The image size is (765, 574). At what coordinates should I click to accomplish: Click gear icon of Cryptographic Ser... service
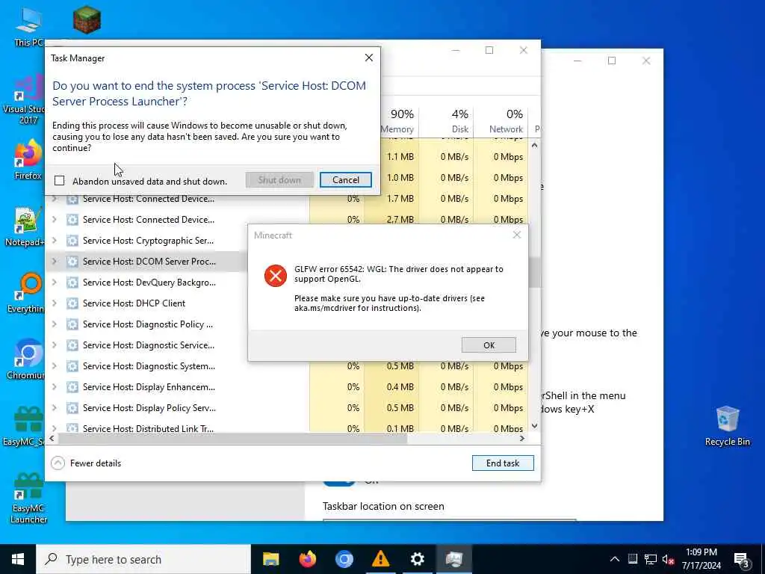[x=72, y=240]
